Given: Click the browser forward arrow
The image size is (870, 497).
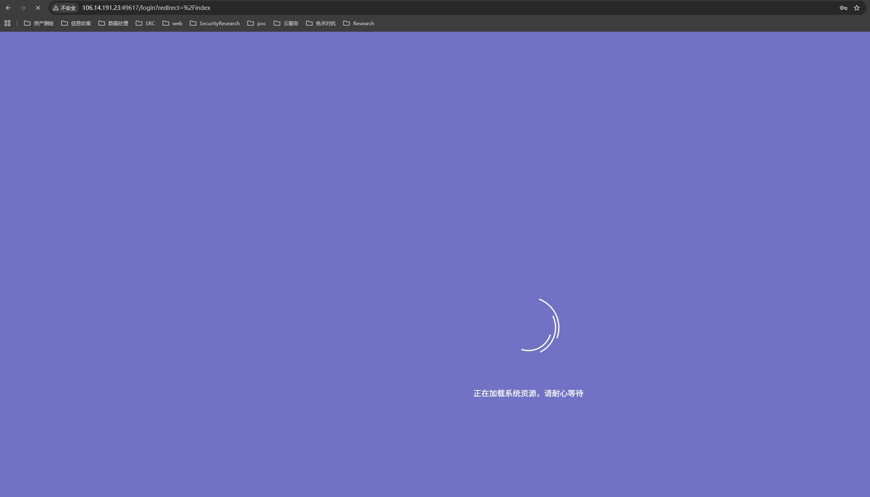Looking at the screenshot, I should coord(23,8).
